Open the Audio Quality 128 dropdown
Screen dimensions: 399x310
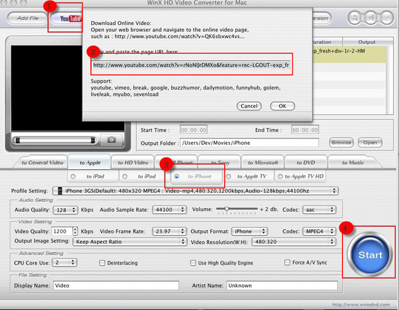tap(65, 210)
